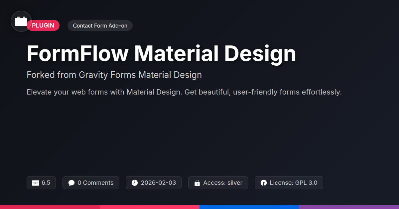This screenshot has height=209, width=399.
Task: Click the padlock access icon
Action: click(197, 183)
